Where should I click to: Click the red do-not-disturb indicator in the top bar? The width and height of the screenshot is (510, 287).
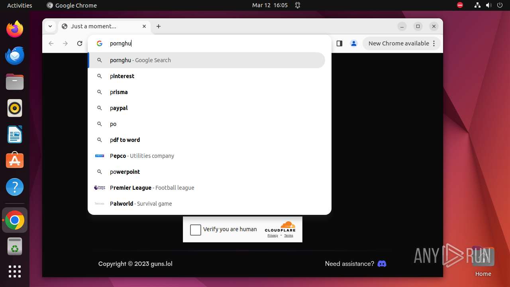pyautogui.click(x=460, y=5)
